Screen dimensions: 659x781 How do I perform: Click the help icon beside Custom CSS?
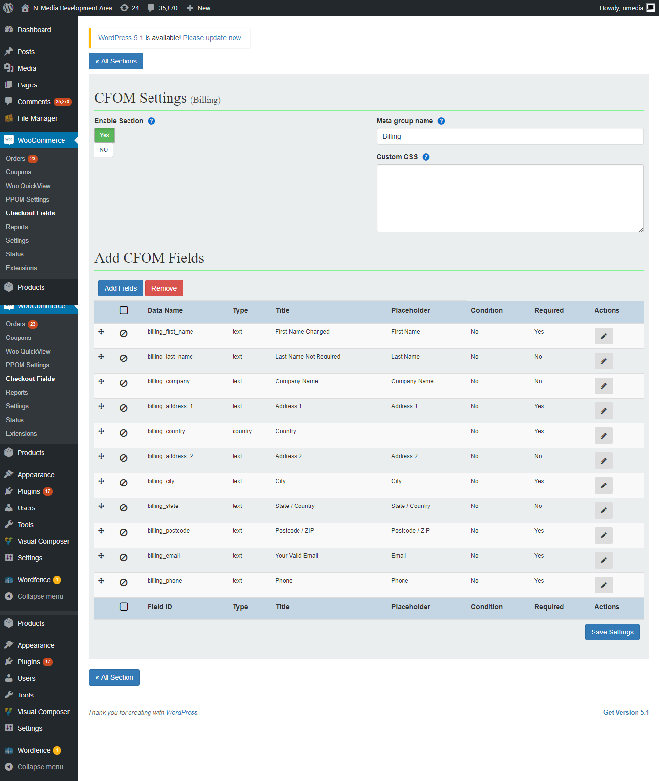[x=426, y=157]
